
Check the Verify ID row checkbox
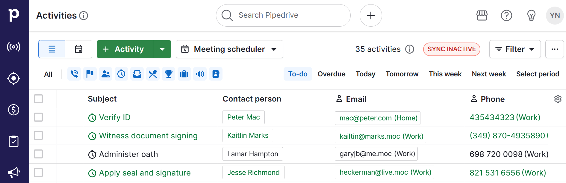38,117
